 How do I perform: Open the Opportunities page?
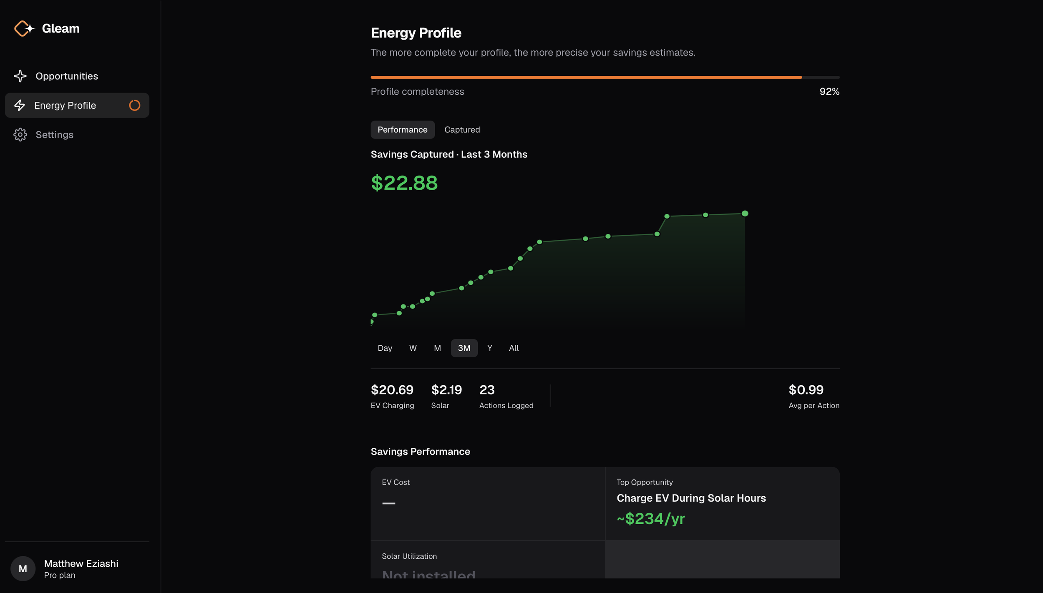[x=77, y=76]
